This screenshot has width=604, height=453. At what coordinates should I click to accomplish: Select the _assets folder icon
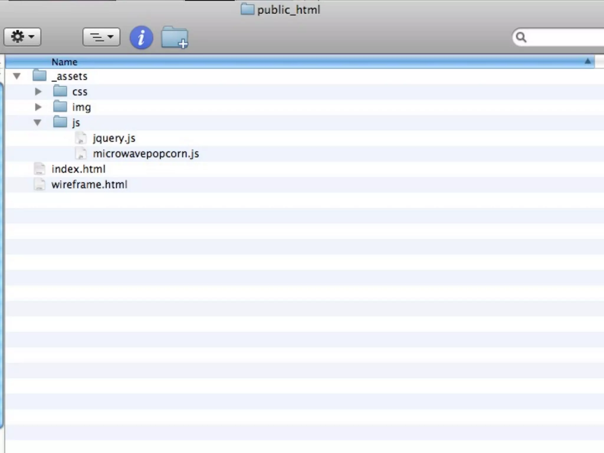click(39, 76)
